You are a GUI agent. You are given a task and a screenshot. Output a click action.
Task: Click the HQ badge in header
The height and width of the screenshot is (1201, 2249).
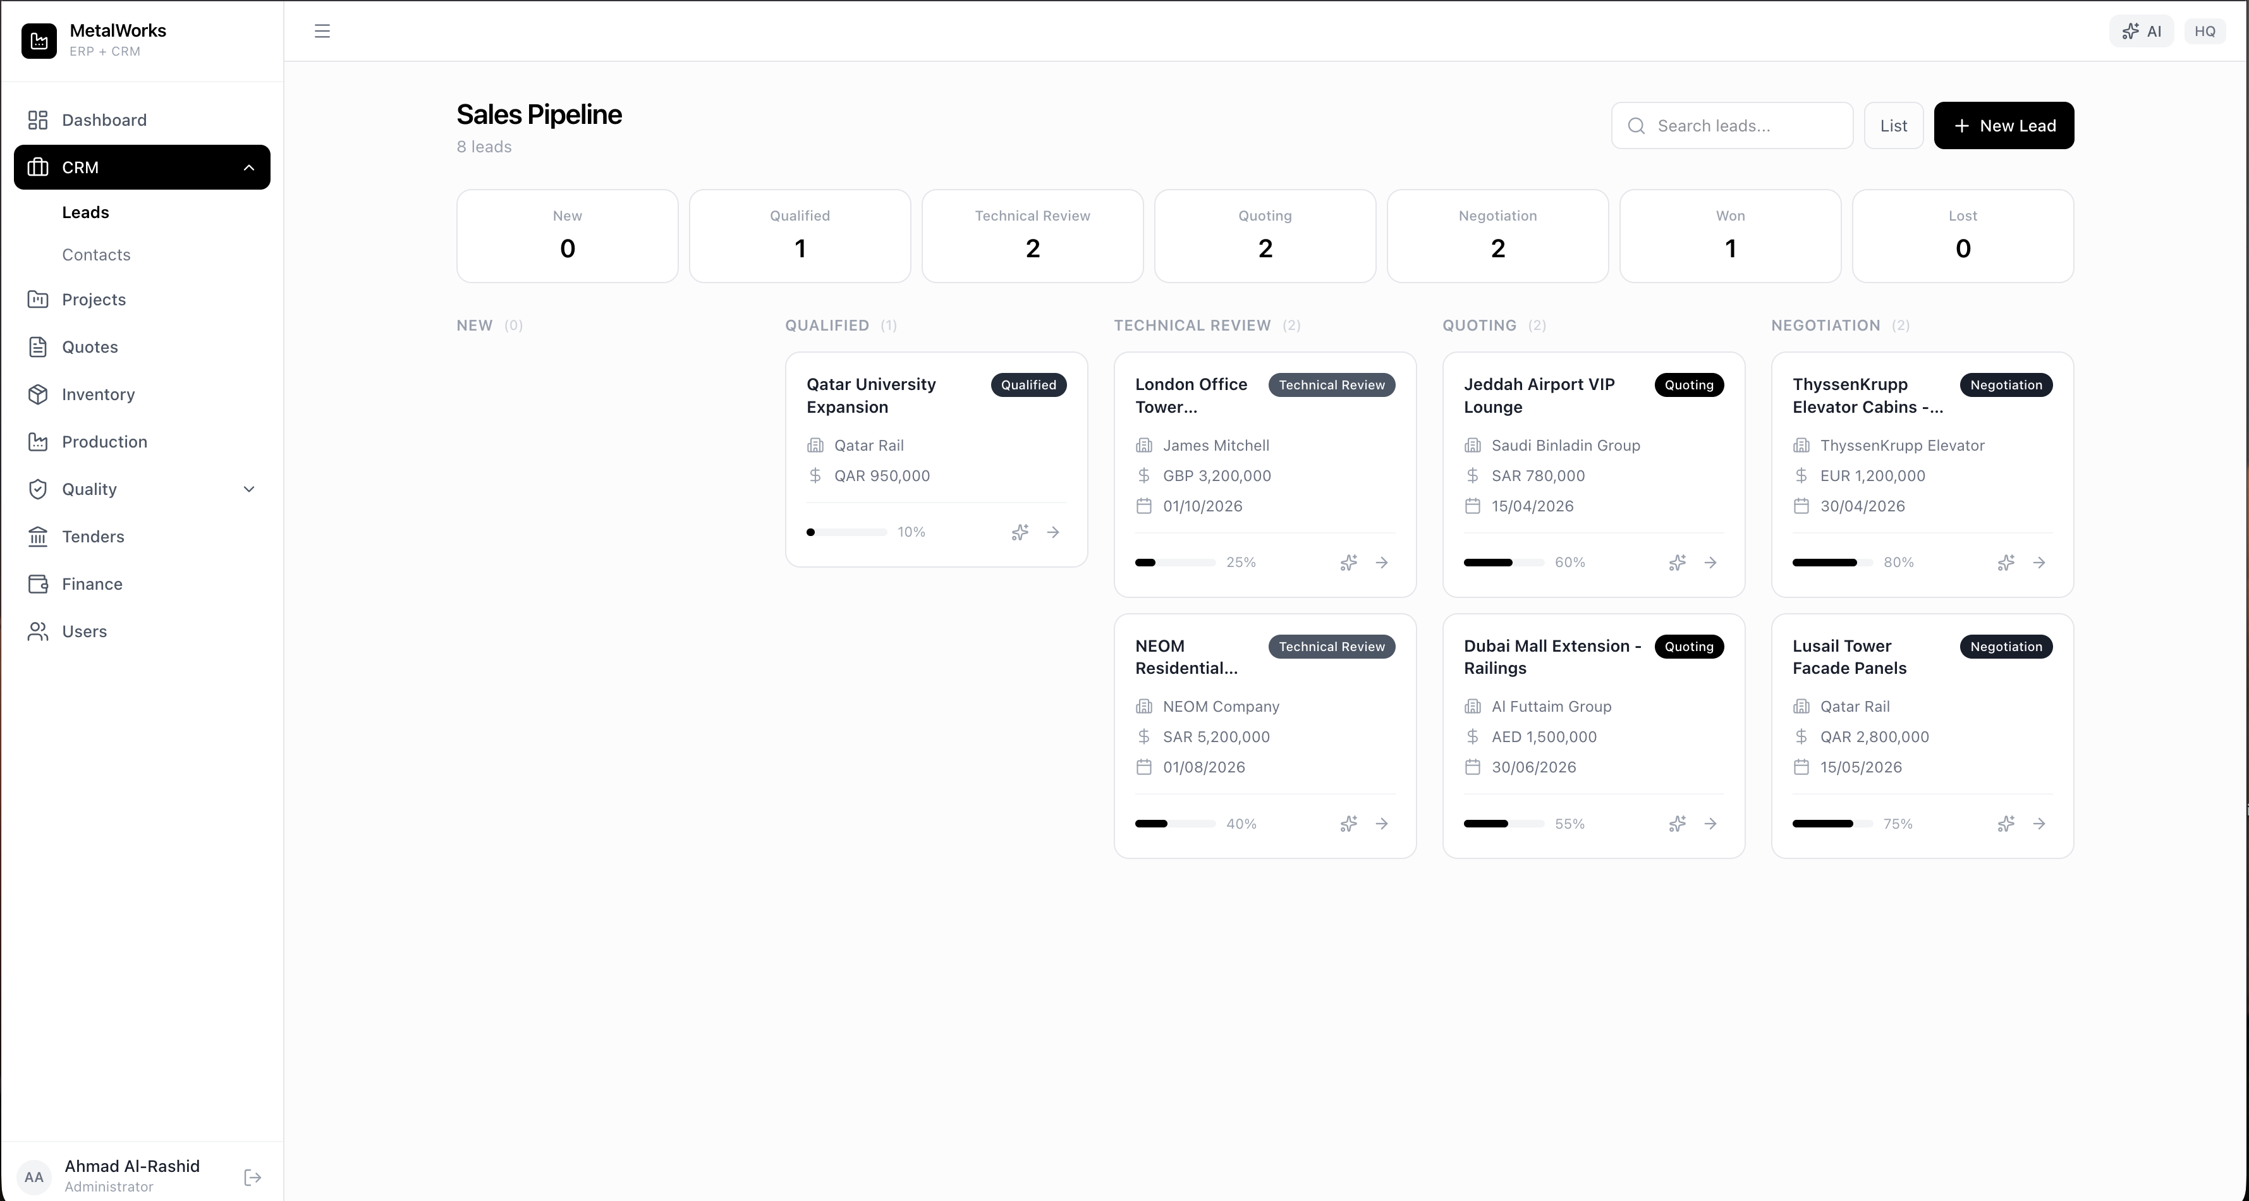pyautogui.click(x=2205, y=32)
